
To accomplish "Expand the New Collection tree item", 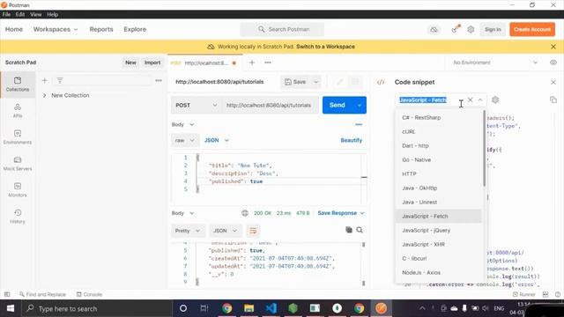I will [x=45, y=95].
